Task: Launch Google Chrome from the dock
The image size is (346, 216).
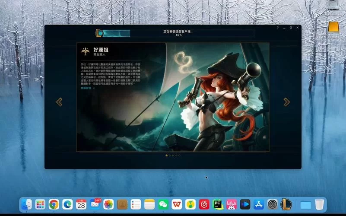Action: click(x=54, y=204)
